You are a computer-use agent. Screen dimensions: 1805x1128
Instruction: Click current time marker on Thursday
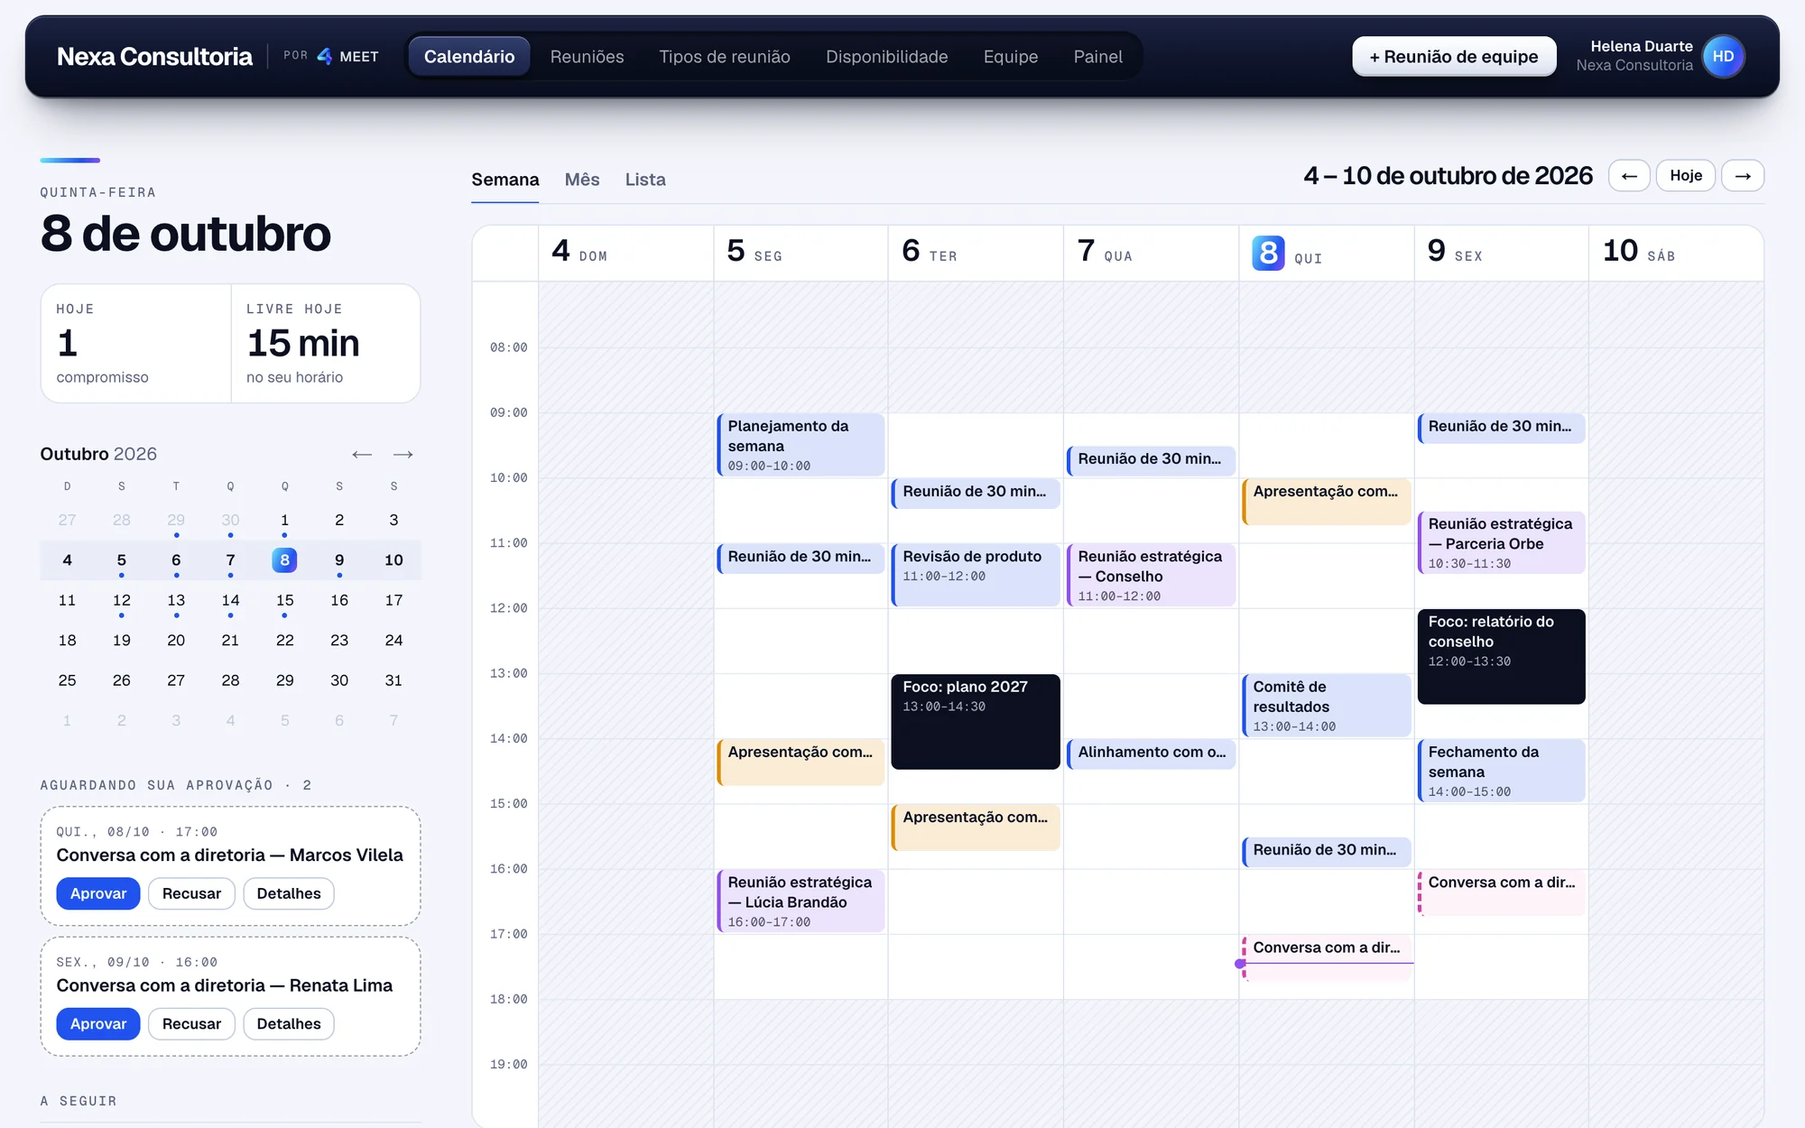pyautogui.click(x=1241, y=964)
